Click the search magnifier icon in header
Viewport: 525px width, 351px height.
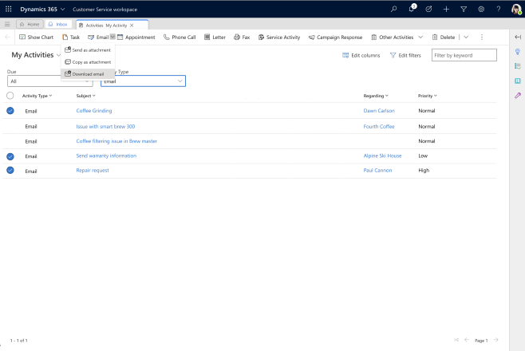[x=393, y=9]
